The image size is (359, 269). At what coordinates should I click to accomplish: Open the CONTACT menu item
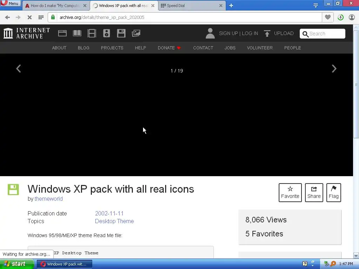click(x=203, y=48)
